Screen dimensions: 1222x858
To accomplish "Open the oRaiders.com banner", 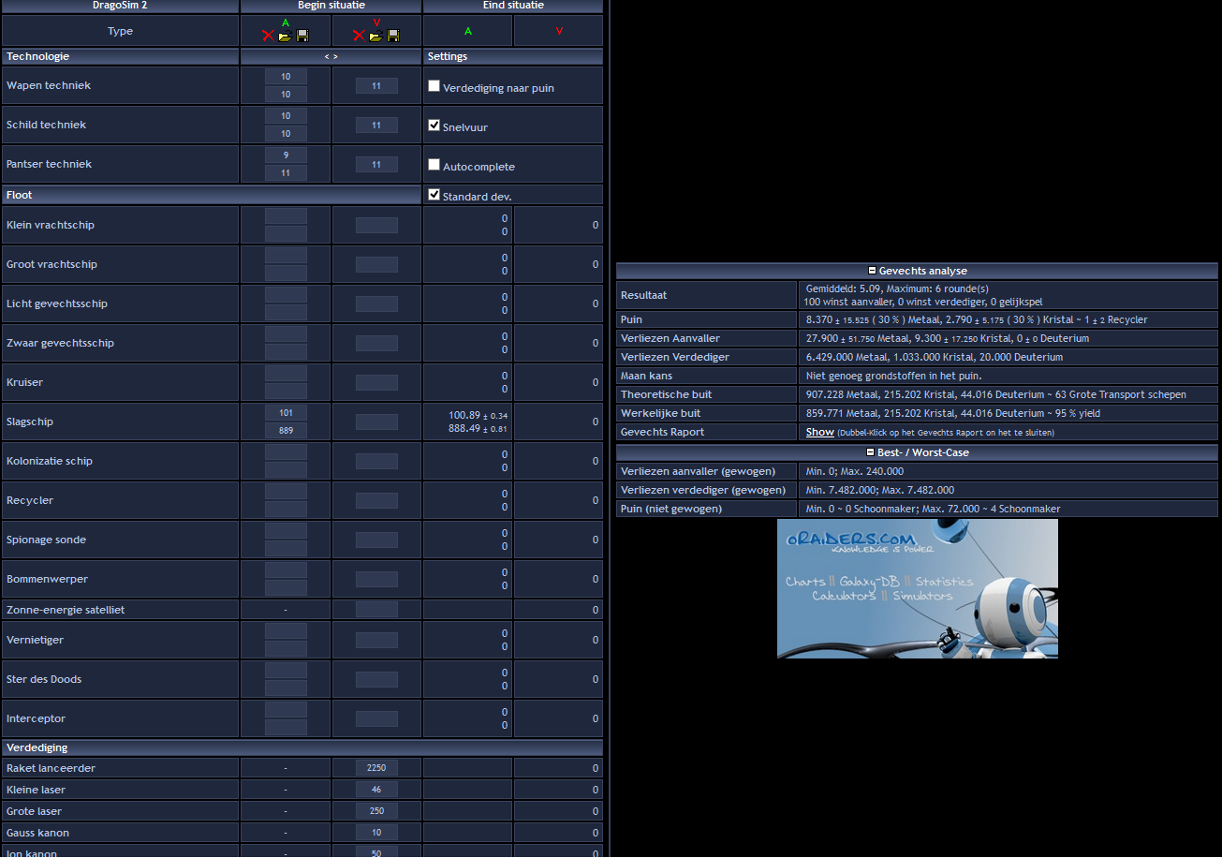I will click(x=918, y=588).
